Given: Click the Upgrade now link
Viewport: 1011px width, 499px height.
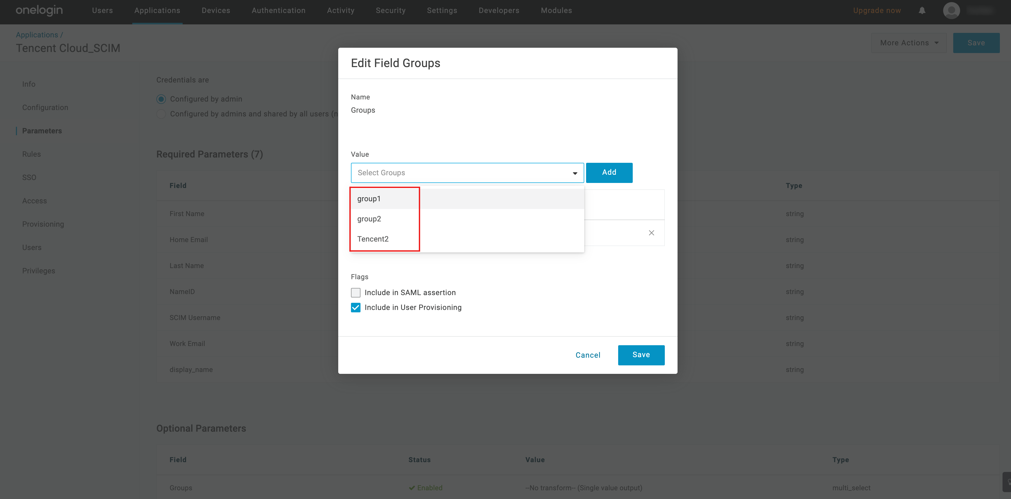Looking at the screenshot, I should [877, 11].
